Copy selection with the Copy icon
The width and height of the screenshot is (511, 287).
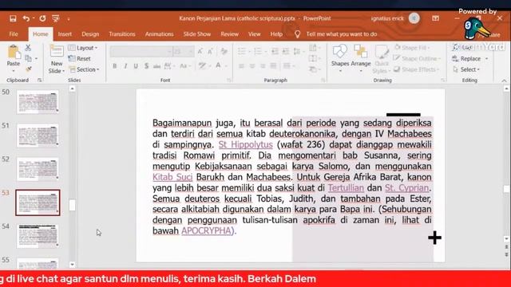[29, 58]
